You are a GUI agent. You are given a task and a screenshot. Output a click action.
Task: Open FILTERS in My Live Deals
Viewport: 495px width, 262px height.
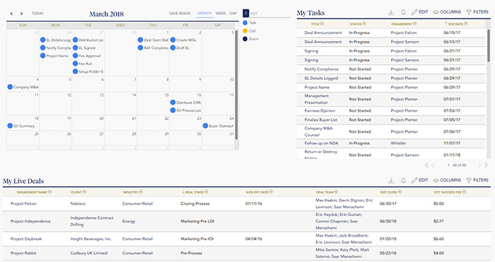(x=477, y=180)
